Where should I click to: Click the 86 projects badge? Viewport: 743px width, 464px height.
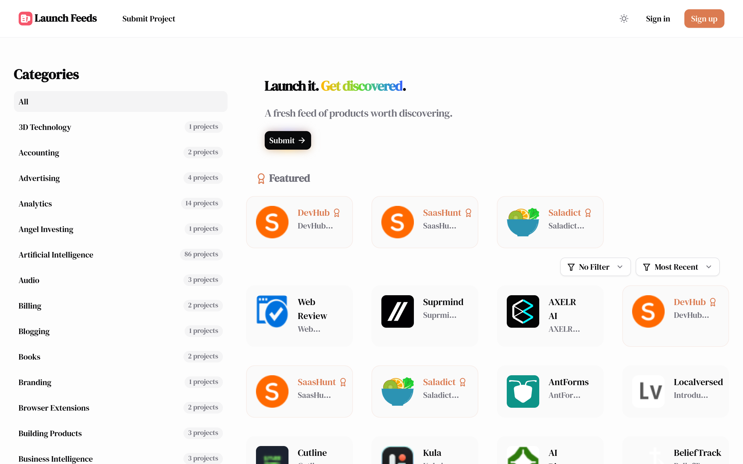[201, 254]
